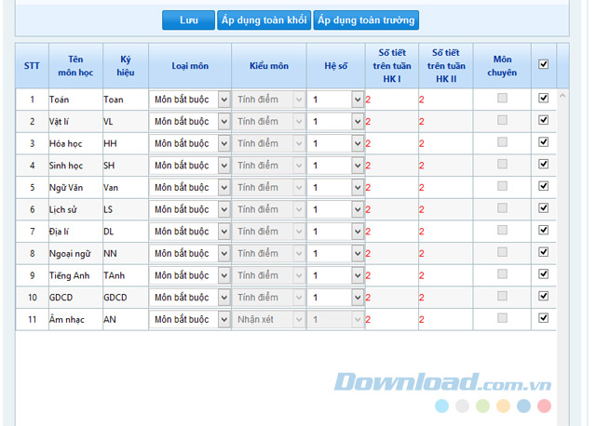Click the HK I periods field for Tiếng Anh

392,276
